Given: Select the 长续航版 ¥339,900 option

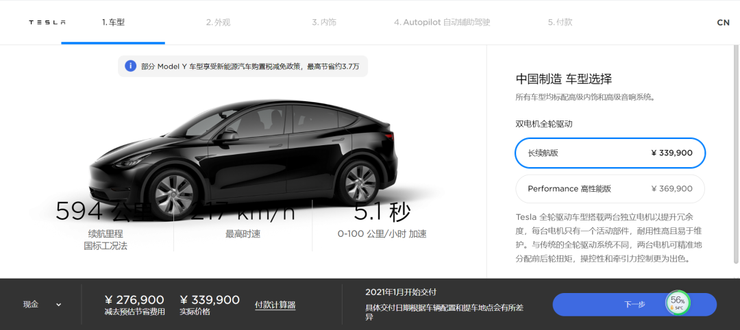Looking at the screenshot, I should point(610,153).
